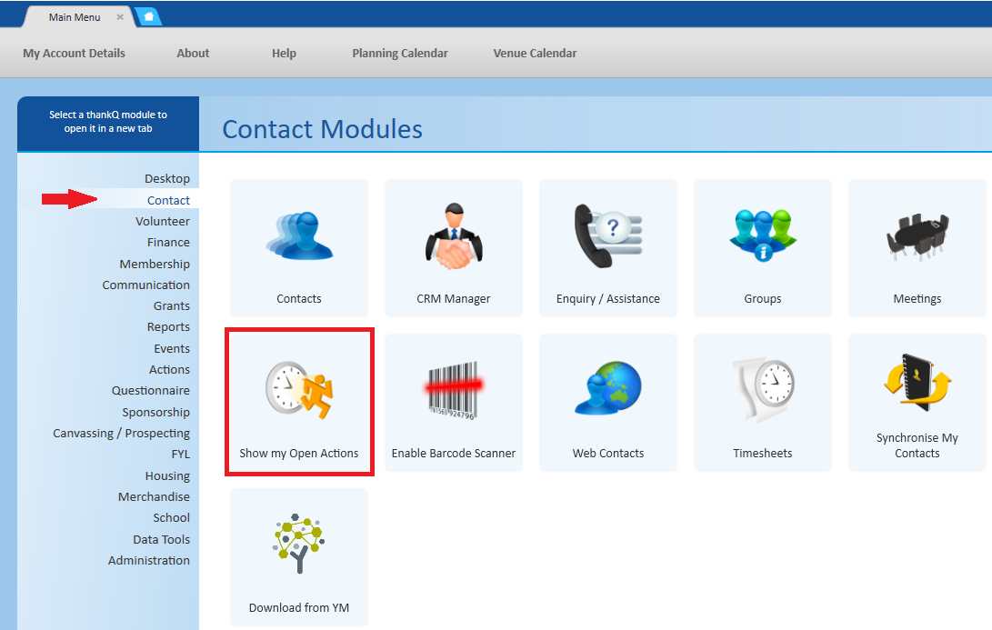The image size is (992, 630).
Task: Open the Meetings table icon
Action: [917, 237]
